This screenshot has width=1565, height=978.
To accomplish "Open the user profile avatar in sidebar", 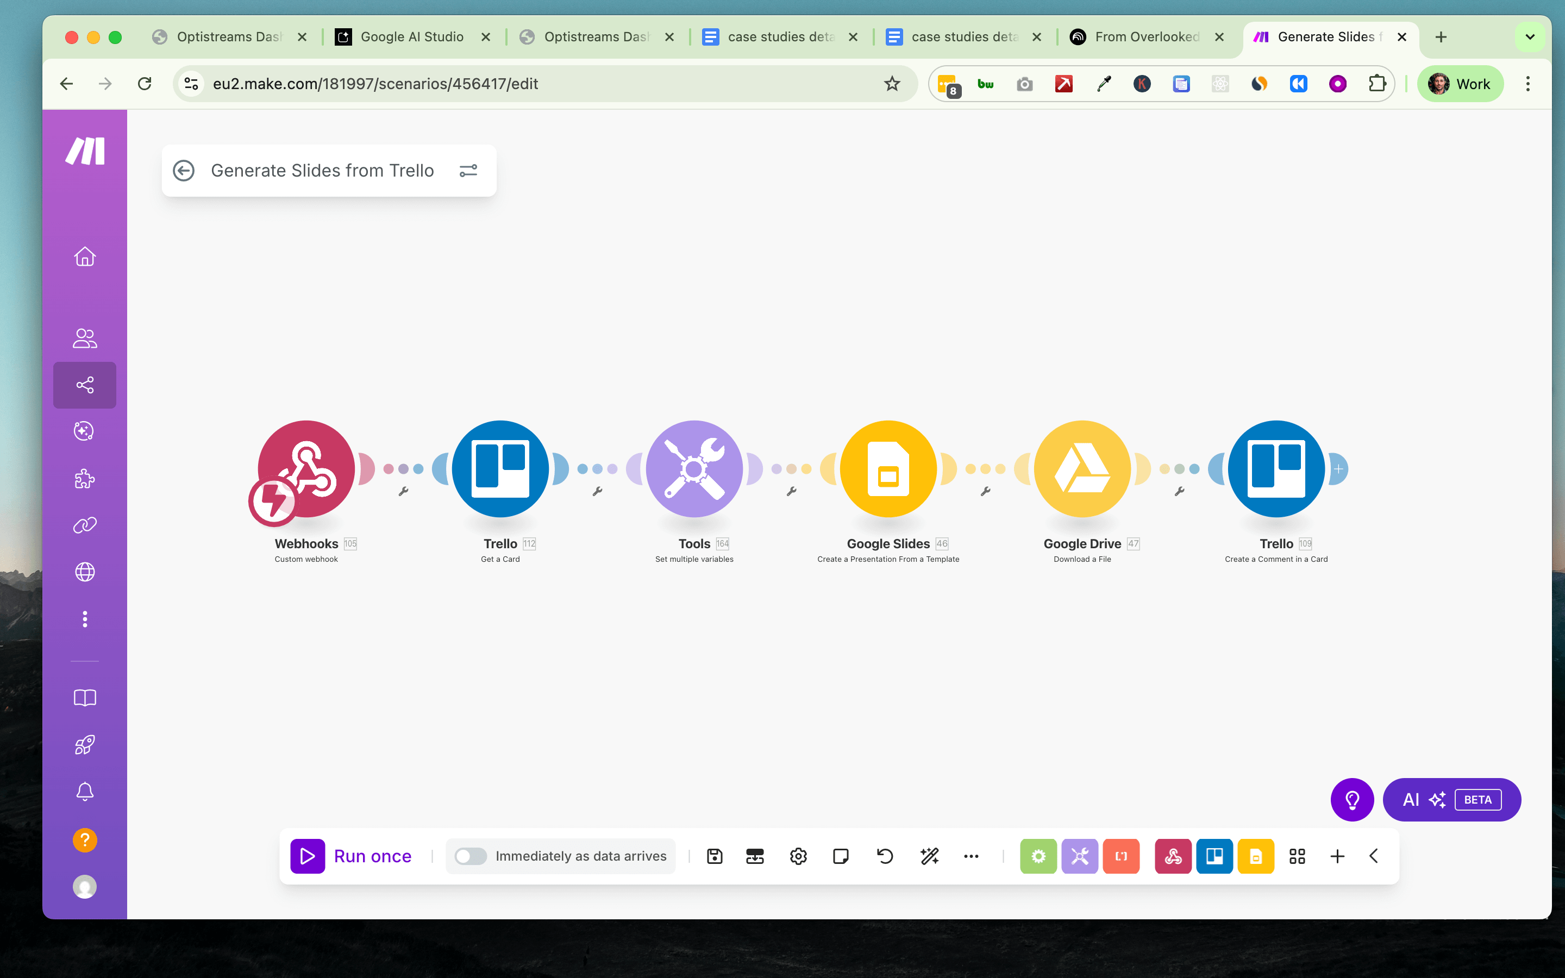I will point(85,887).
